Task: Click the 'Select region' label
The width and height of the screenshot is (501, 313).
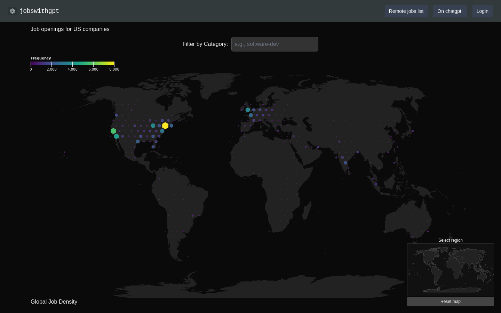Action: pyautogui.click(x=451, y=240)
